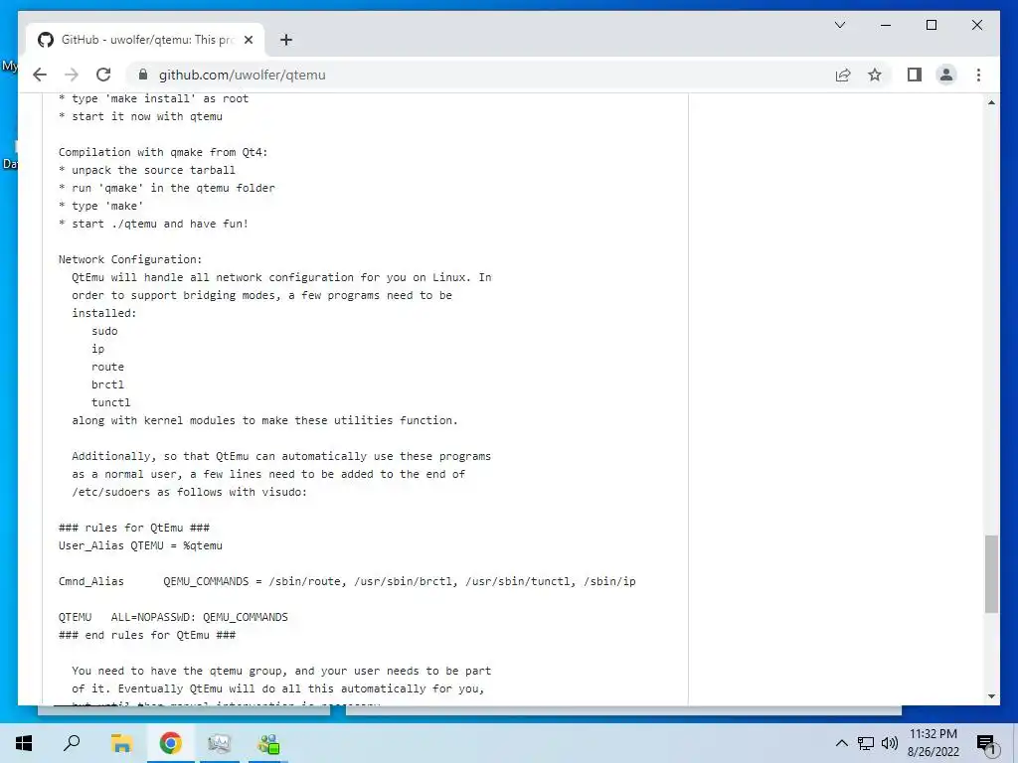1018x763 pixels.
Task: Click Chrome icon in taskbar
Action: pyautogui.click(x=171, y=743)
